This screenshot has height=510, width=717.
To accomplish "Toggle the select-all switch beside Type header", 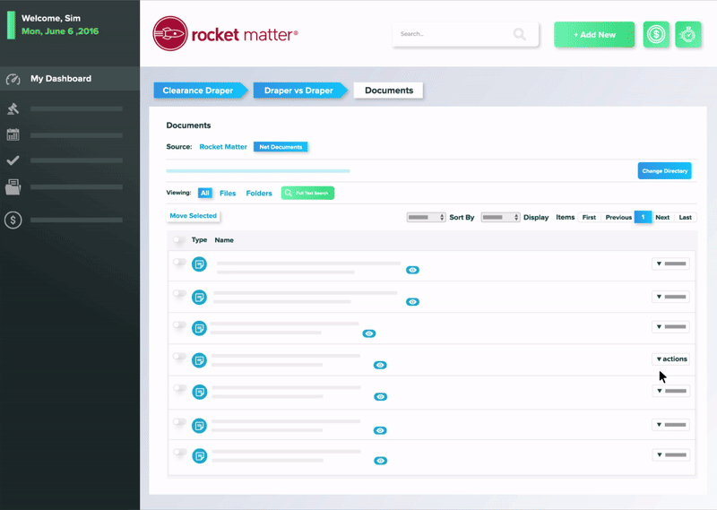I will [179, 240].
